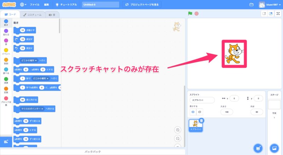The width and height of the screenshot is (283, 155).
Task: Enter full screen stage mode
Action: coord(278,14)
